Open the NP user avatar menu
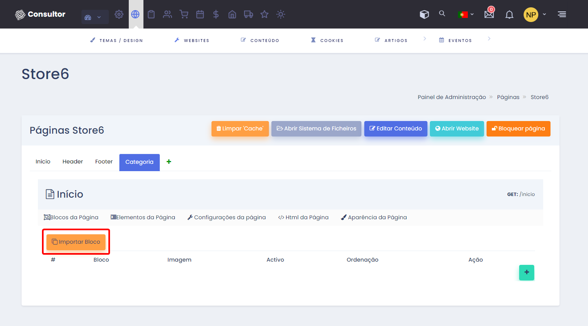 (535, 15)
